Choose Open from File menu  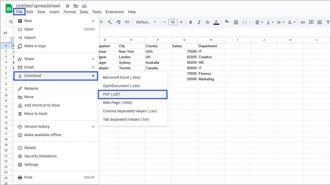pos(56,29)
